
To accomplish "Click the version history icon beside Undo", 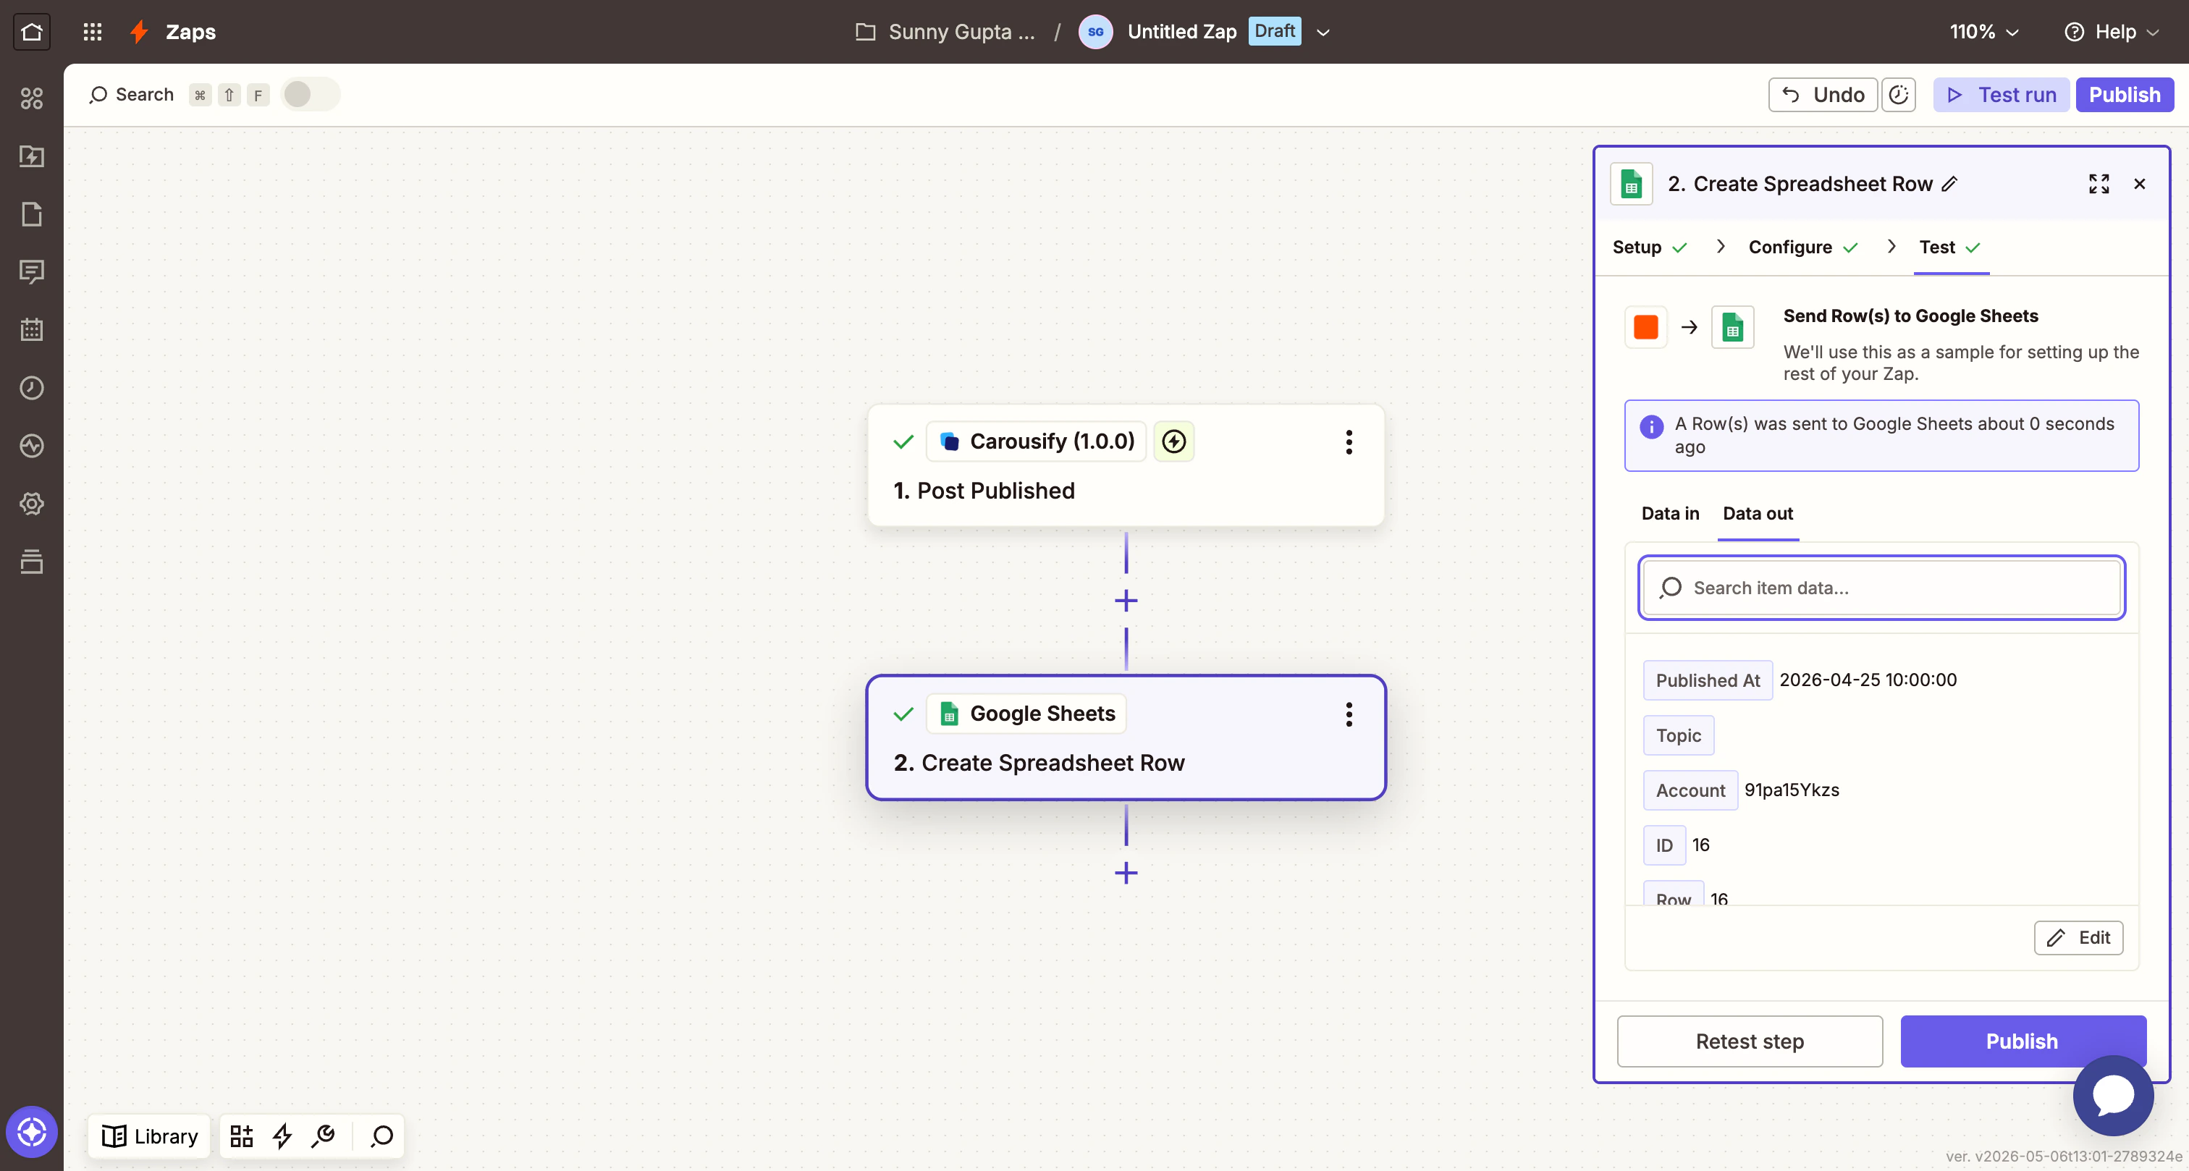I will pos(1899,94).
